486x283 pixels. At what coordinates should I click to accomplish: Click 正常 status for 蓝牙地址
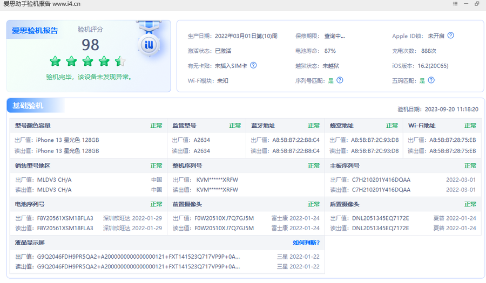click(x=313, y=126)
